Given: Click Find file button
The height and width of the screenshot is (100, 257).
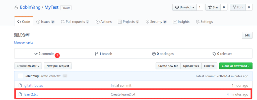Looking at the screenshot, I should click(x=209, y=66).
